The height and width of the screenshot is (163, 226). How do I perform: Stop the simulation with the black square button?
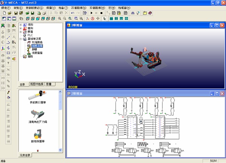[101, 13]
